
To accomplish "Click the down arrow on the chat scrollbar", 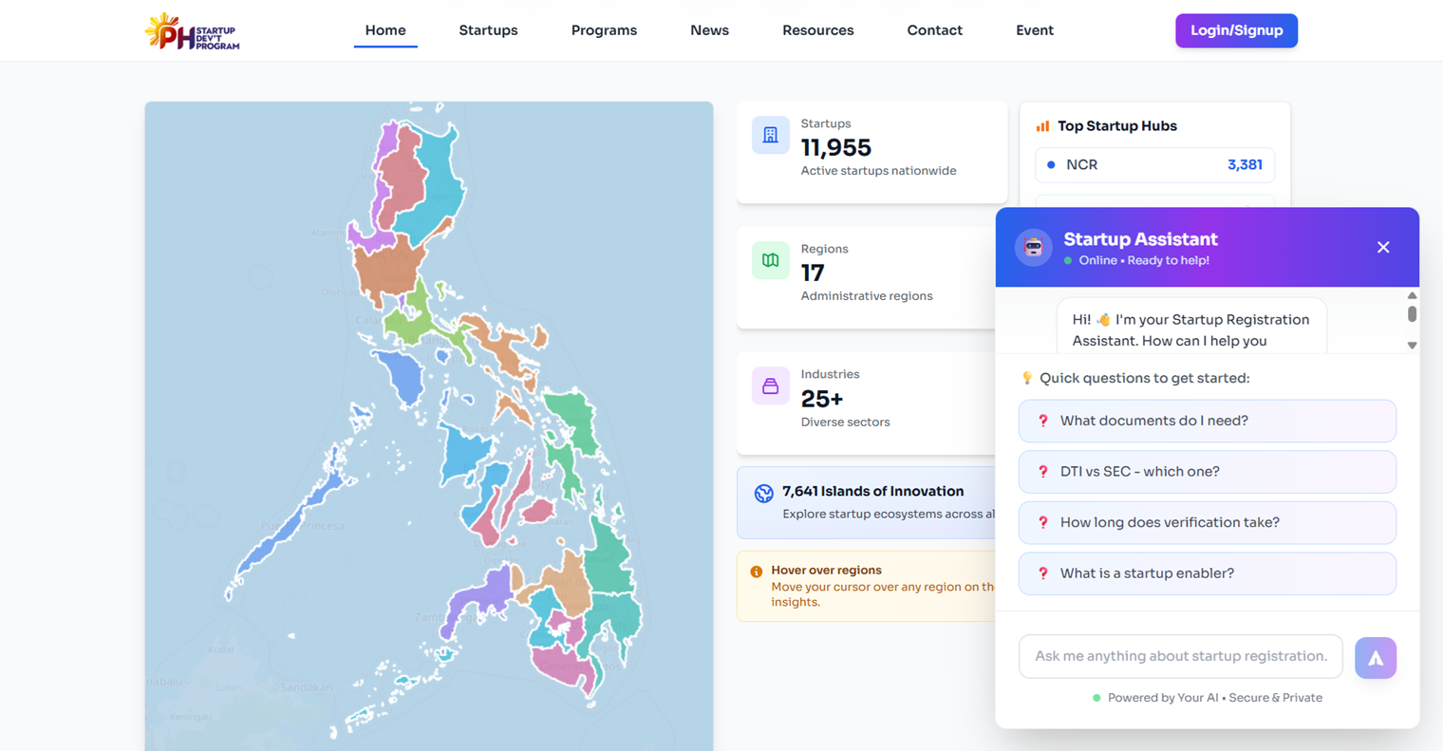I will (x=1413, y=346).
